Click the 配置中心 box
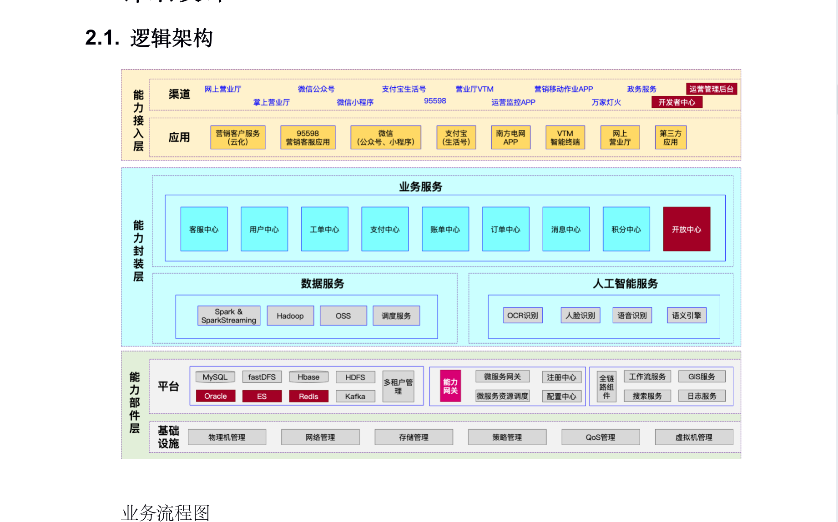 click(x=562, y=396)
